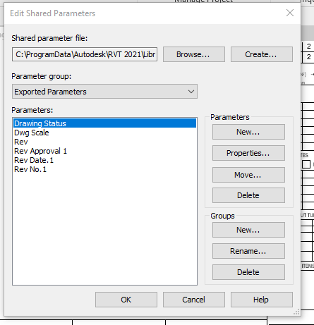
Task: Click Delete under the Groups section
Action: (x=248, y=272)
